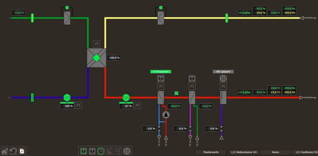Click the supply fan on the red duct
The height and width of the screenshot is (156, 318).
(126, 98)
